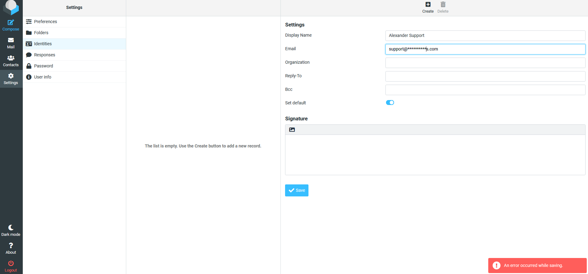This screenshot has height=274, width=588.
Task: Click the Create identity button
Action: pos(428,7)
